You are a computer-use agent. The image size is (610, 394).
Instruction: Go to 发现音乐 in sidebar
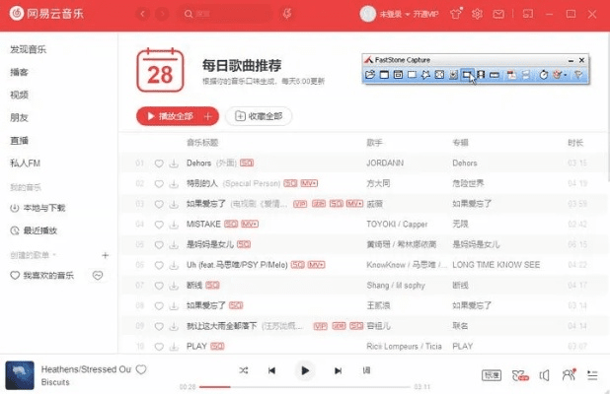28,49
